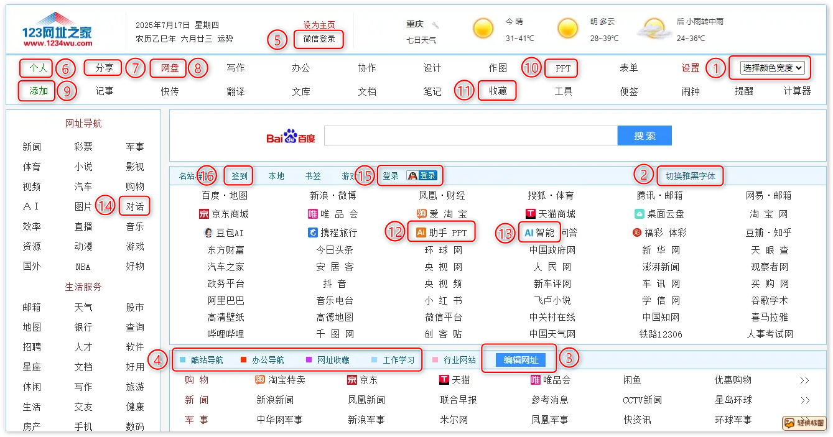Image resolution: width=833 pixels, height=437 pixels.
Task: Click the 31~41°C temperature text
Action: coord(519,39)
